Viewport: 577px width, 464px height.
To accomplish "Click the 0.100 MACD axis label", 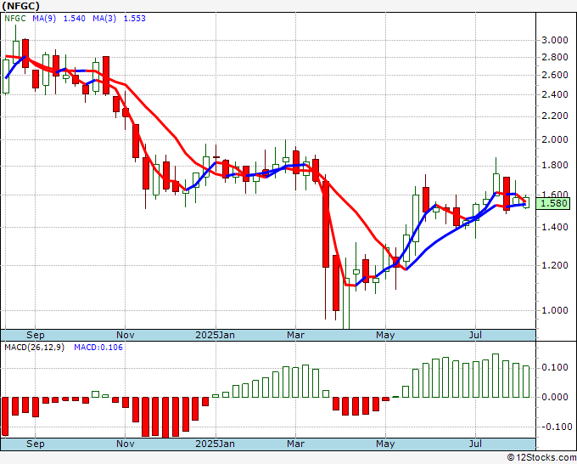I will [555, 367].
